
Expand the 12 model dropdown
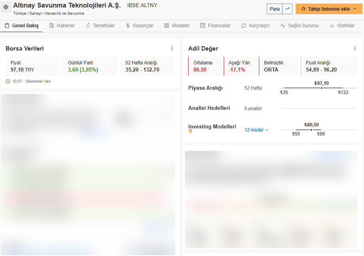256,130
